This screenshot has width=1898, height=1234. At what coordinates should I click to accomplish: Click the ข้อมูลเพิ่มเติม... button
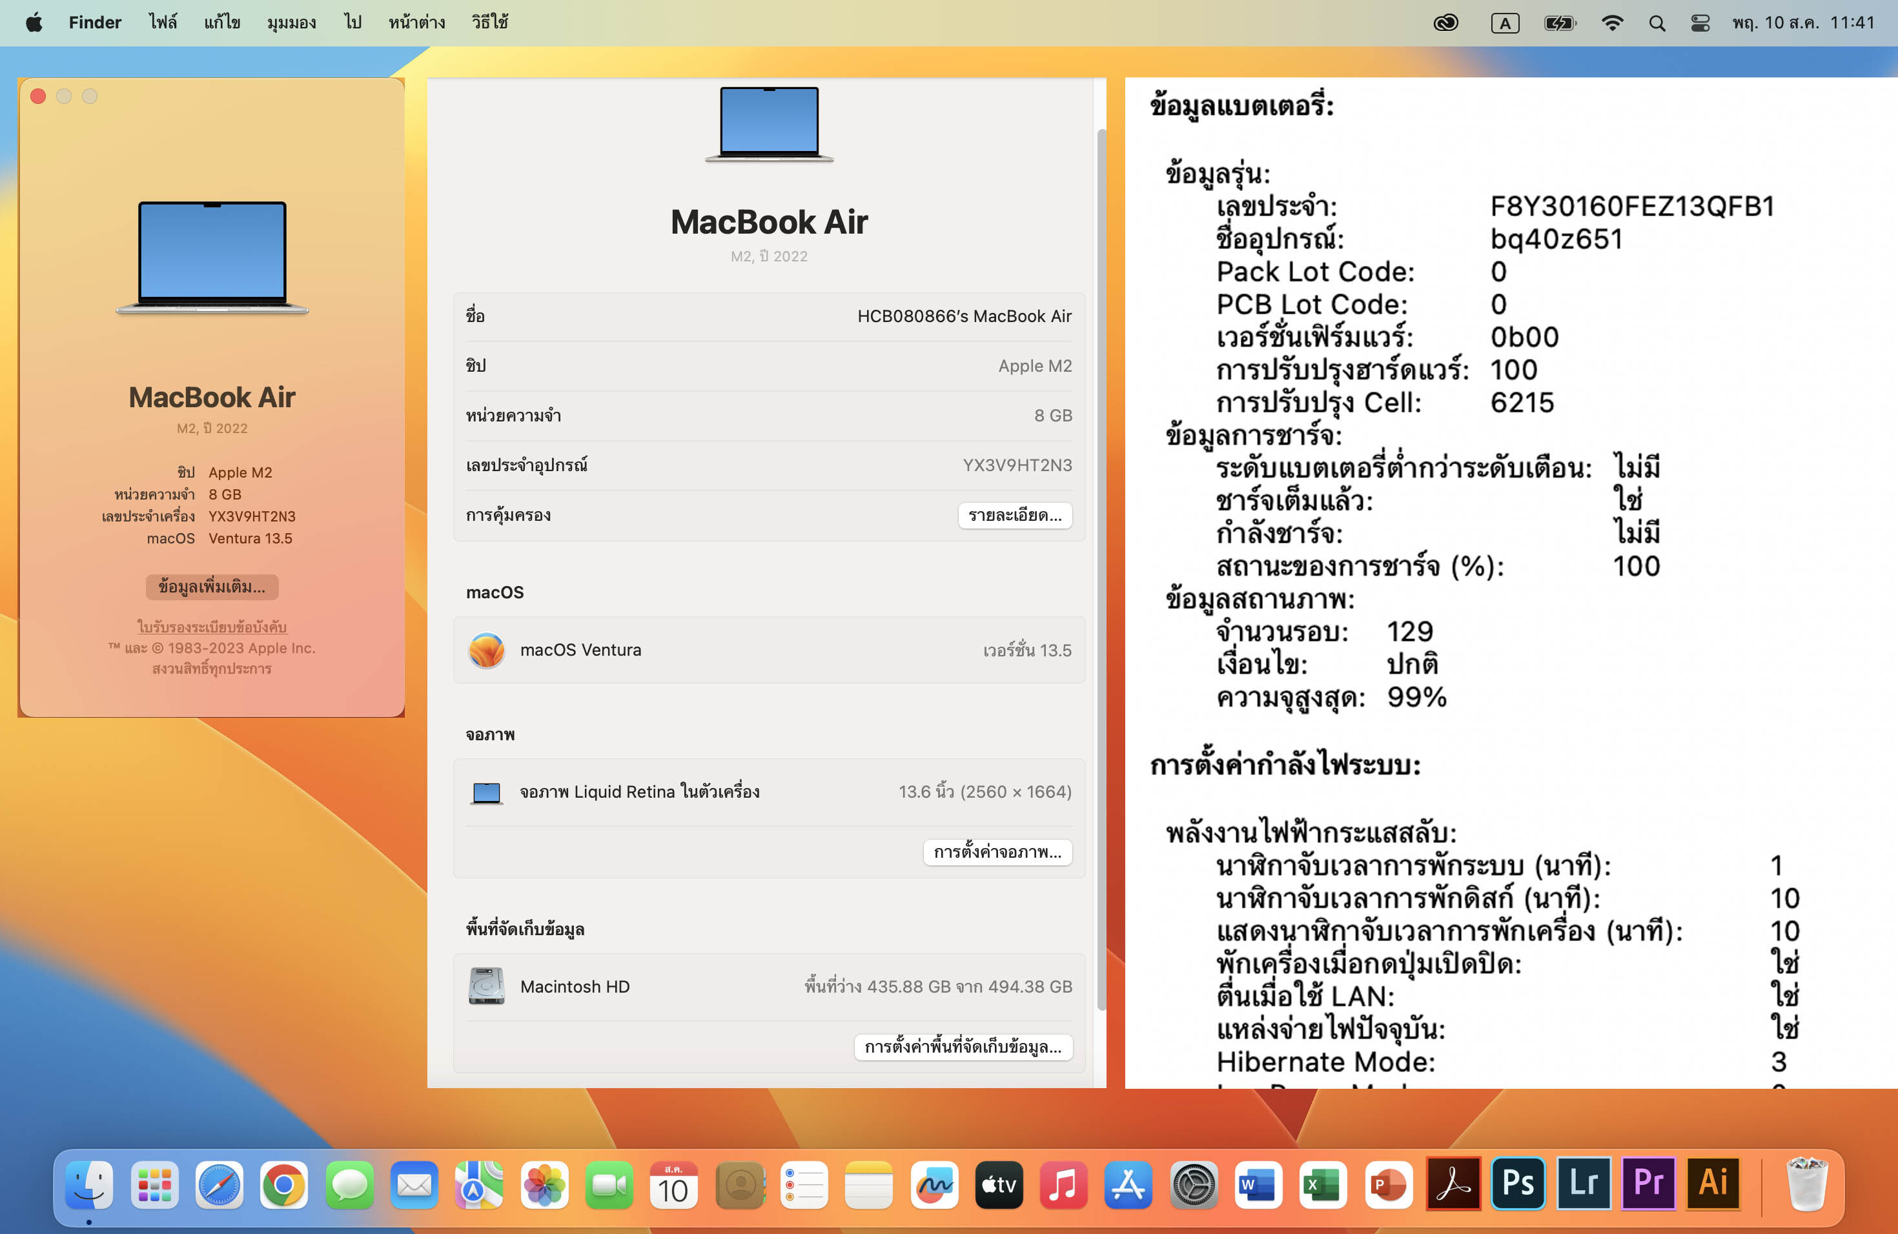(211, 587)
